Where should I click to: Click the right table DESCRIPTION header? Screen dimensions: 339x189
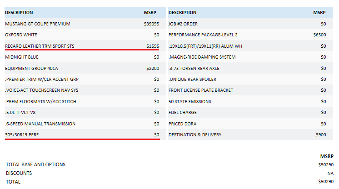pyautogui.click(x=183, y=13)
